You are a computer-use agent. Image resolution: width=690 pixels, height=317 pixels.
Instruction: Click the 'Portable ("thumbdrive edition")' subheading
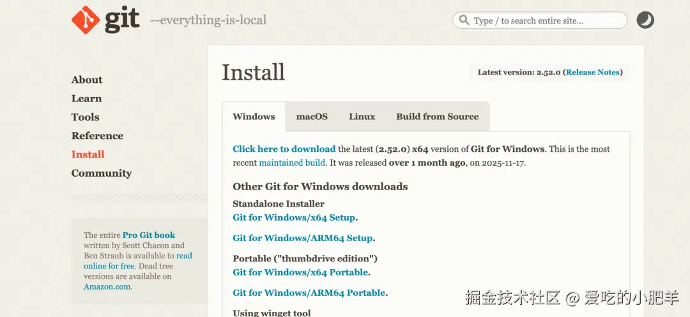click(305, 258)
